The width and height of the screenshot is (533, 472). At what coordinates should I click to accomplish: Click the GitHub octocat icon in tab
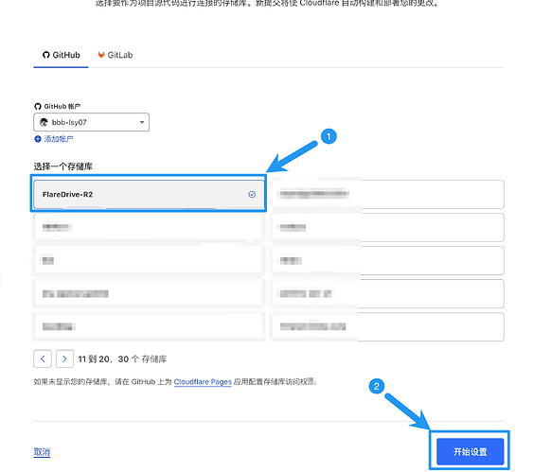click(x=45, y=55)
